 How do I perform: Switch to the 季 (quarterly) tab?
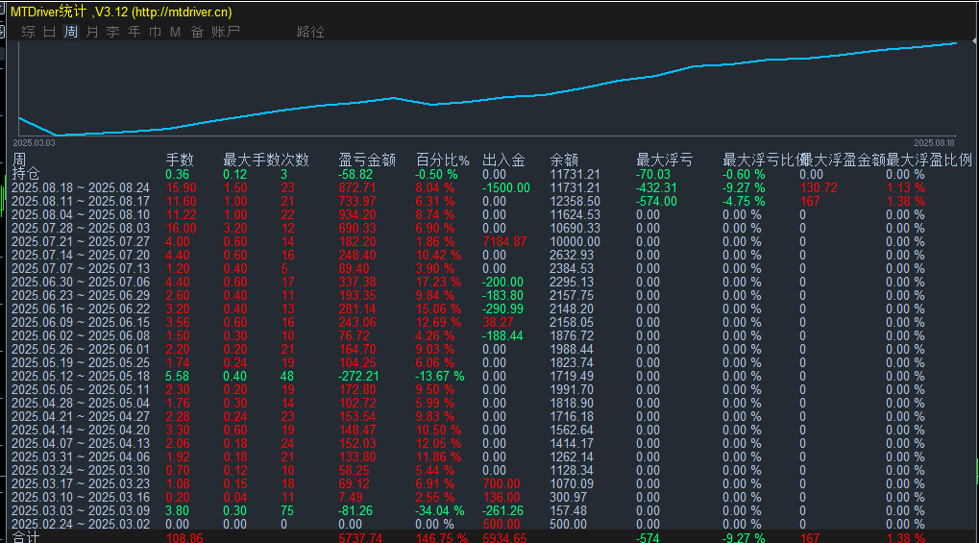tap(113, 32)
